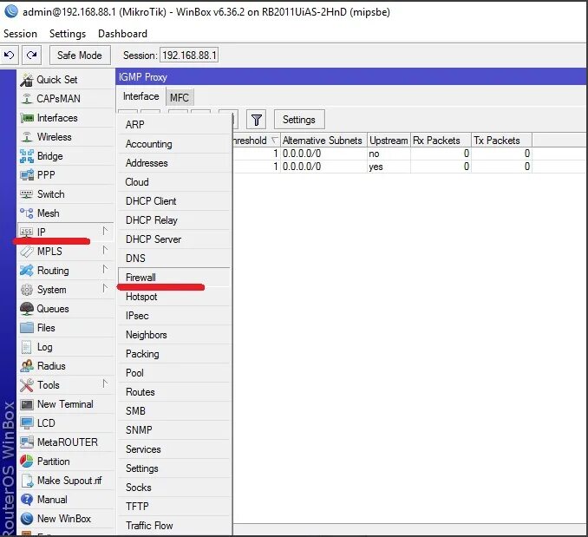Open Log in the sidebar
588x537 pixels.
coord(66,347)
